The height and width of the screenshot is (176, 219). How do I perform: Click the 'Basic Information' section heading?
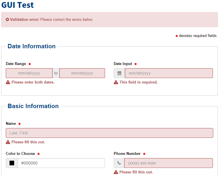pos(33,106)
